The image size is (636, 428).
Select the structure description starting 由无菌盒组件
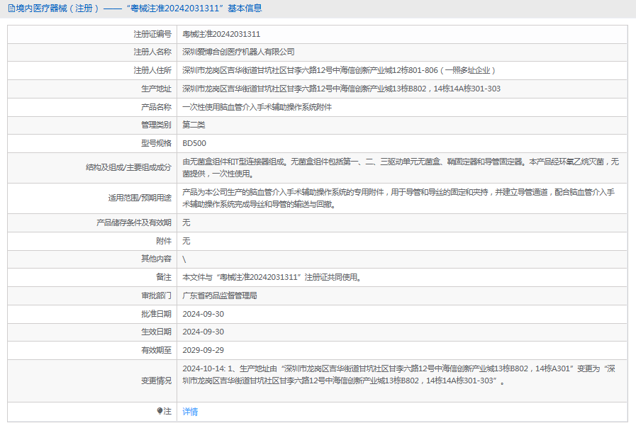coord(401,168)
